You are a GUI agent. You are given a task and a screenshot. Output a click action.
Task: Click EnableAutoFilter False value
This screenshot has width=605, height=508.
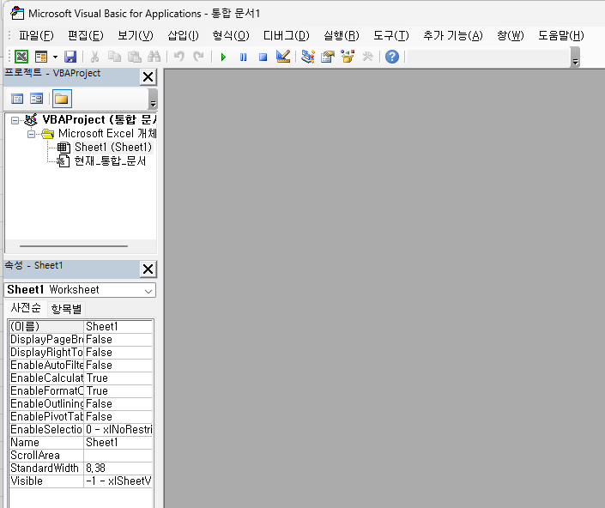118,366
